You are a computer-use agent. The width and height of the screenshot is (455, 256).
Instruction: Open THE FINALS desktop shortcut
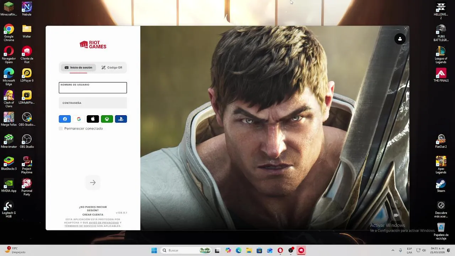(x=441, y=75)
